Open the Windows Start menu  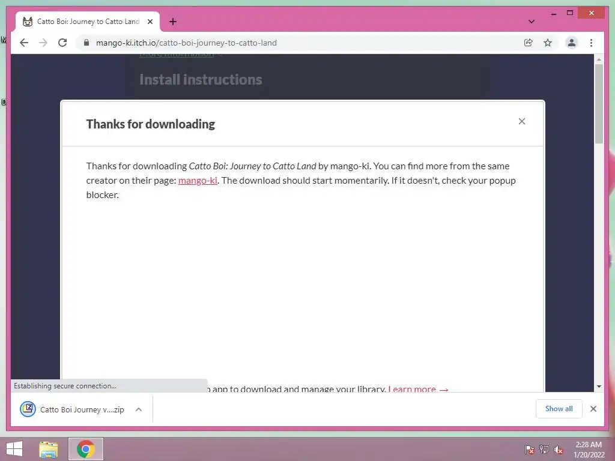tap(14, 449)
